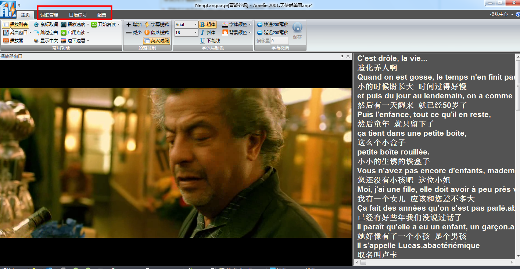Expand 字体颜色 dropdown arrow
The height and width of the screenshot is (269, 520).
pos(250,25)
